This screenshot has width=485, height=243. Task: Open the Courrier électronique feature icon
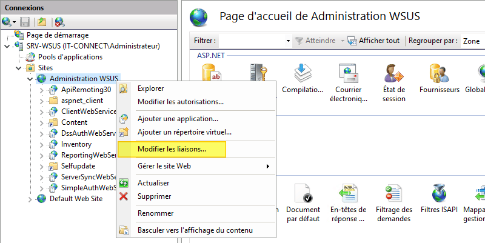349,80
